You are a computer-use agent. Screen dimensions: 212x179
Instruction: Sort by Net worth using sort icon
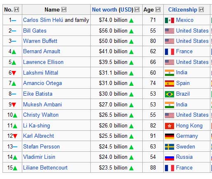[x=137, y=9]
